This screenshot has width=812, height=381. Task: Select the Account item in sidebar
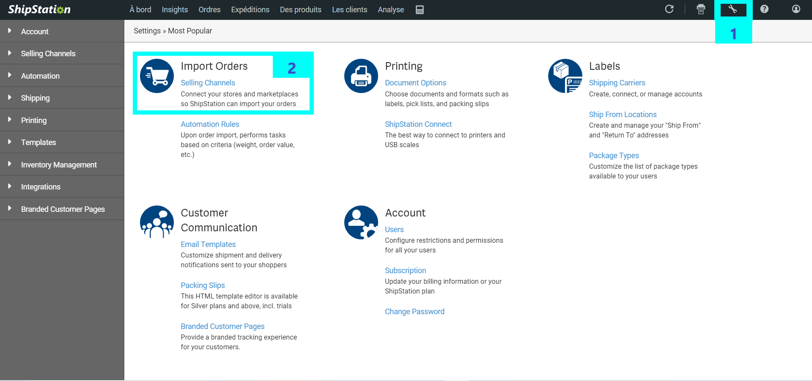click(x=62, y=31)
